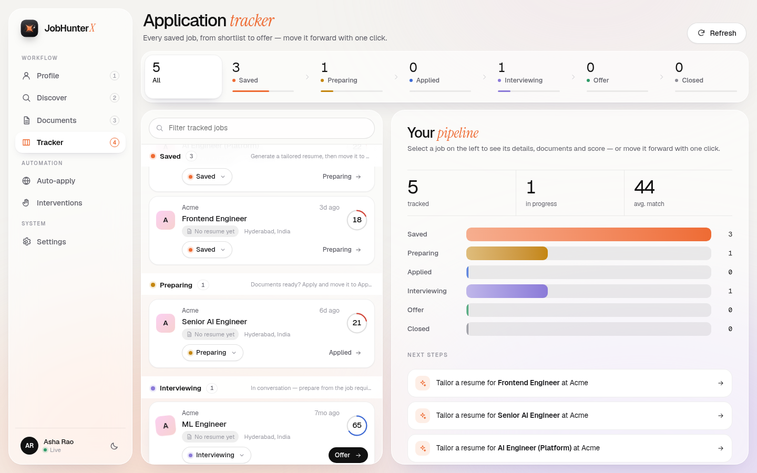
Task: Open the Senior AI Engineer job card
Action: click(x=262, y=333)
